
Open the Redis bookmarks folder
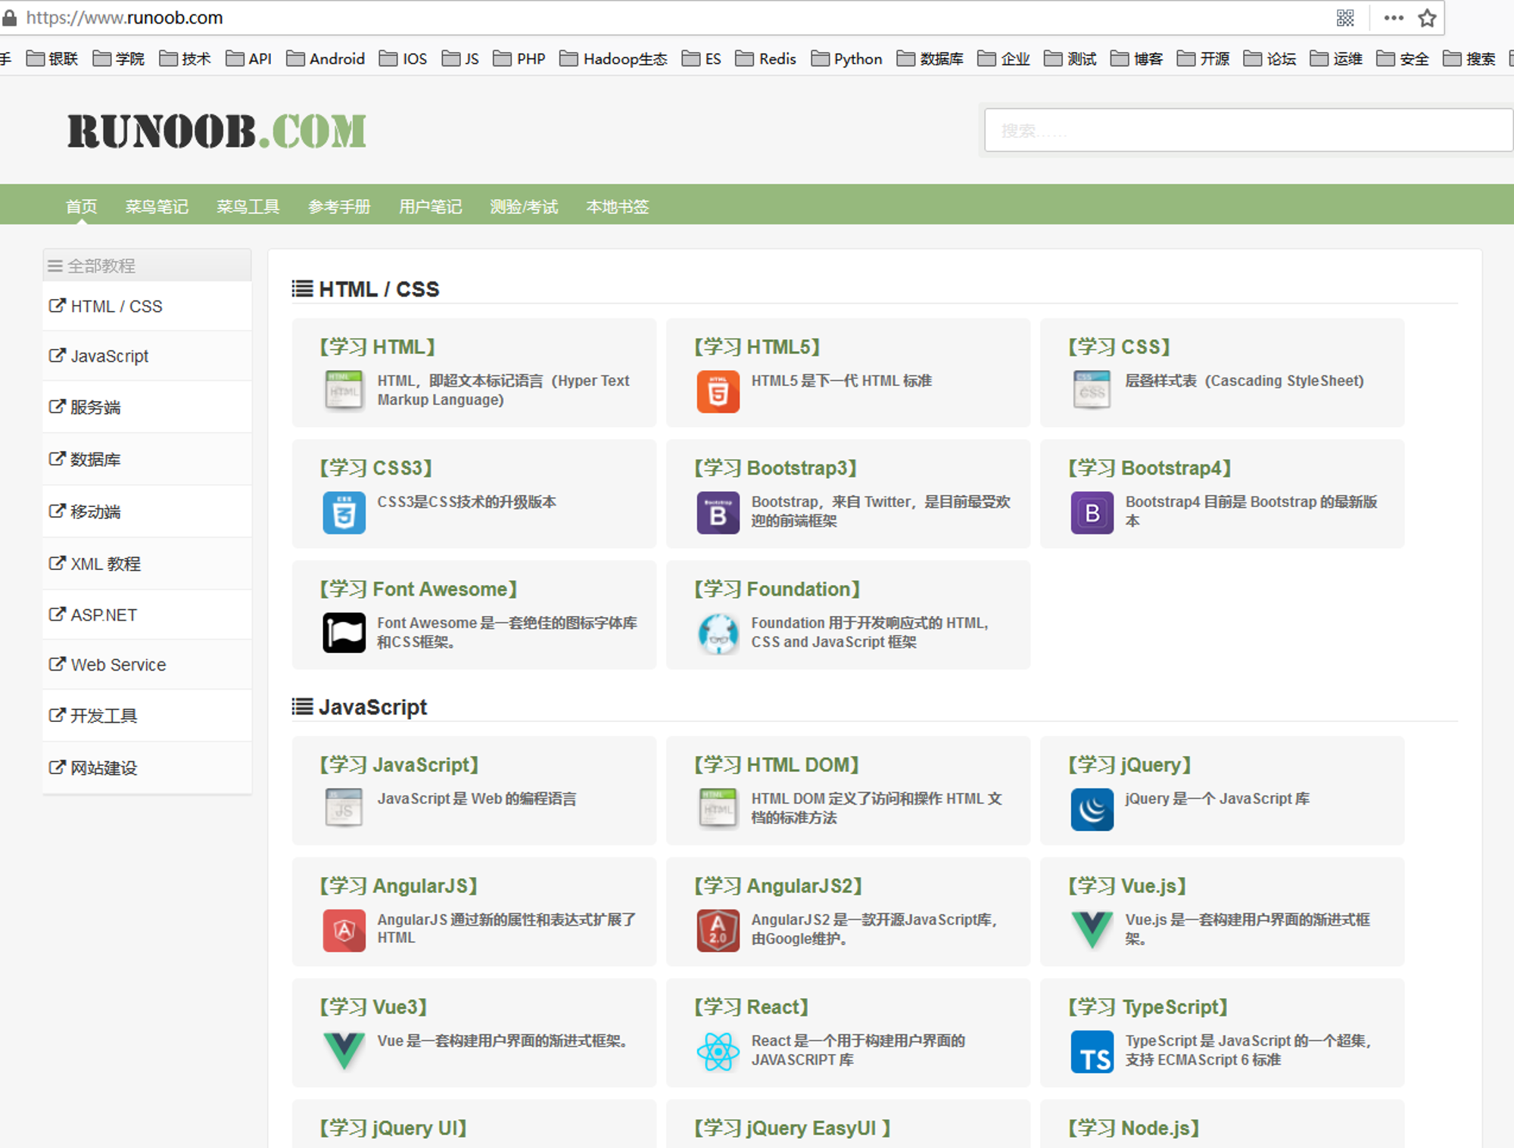click(766, 59)
